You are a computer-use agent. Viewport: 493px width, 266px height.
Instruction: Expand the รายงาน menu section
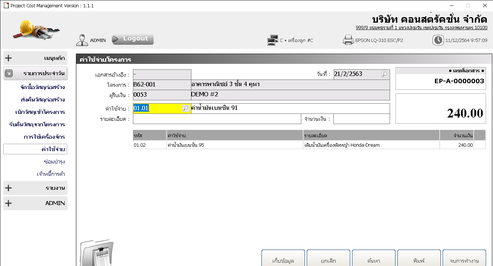35,188
